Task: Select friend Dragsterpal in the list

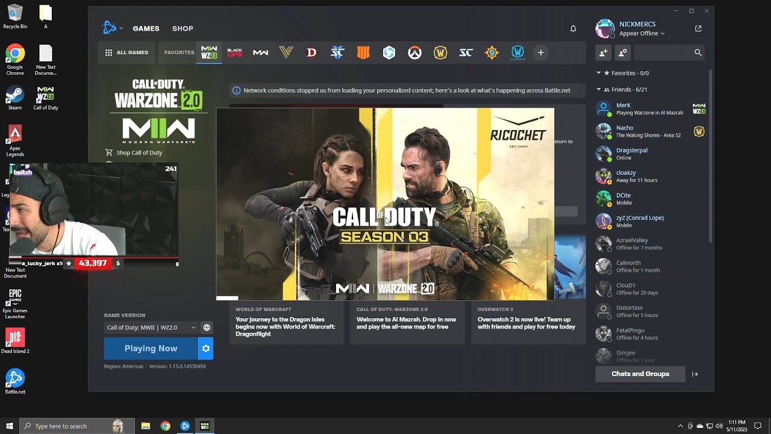Action: pos(651,154)
